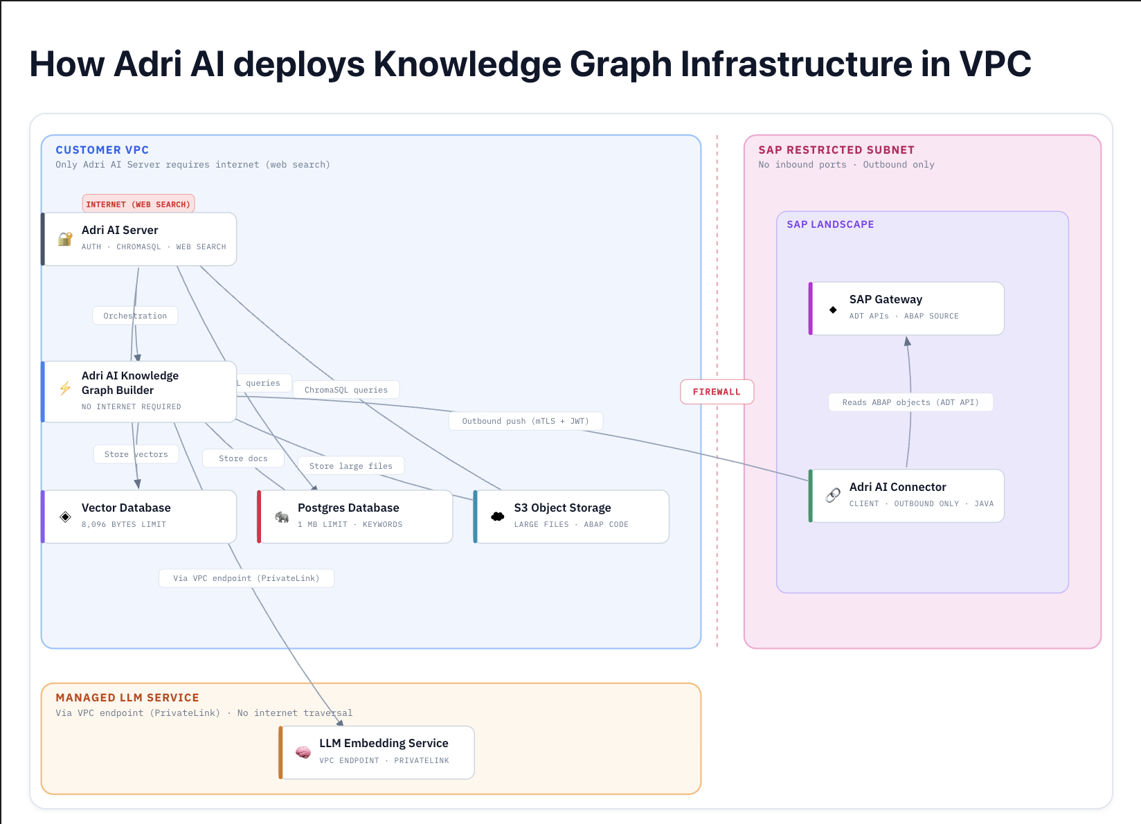Click the LLM Embedding Service node title

(x=384, y=743)
